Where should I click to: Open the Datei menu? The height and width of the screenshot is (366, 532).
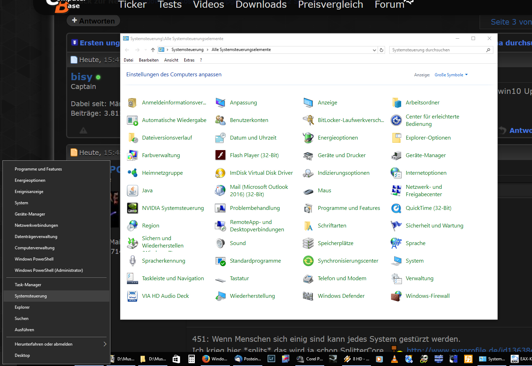(128, 60)
